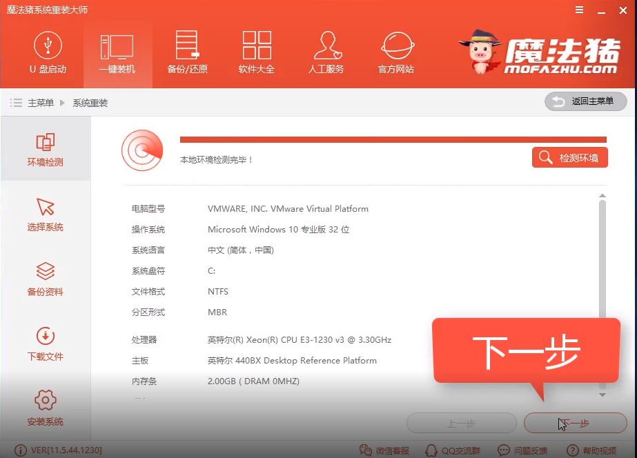This screenshot has height=458, width=637.
Task: Select 环境检测 in the sidebar
Action: pyautogui.click(x=45, y=149)
